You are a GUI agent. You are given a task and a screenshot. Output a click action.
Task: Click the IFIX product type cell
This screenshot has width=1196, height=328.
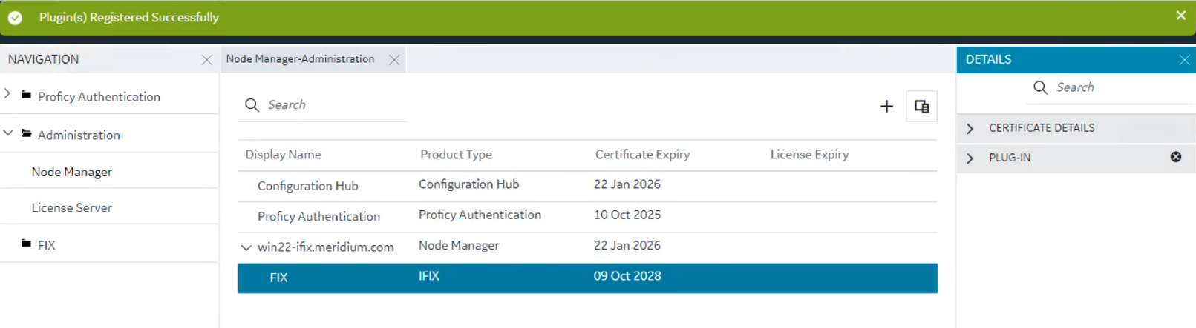[428, 276]
